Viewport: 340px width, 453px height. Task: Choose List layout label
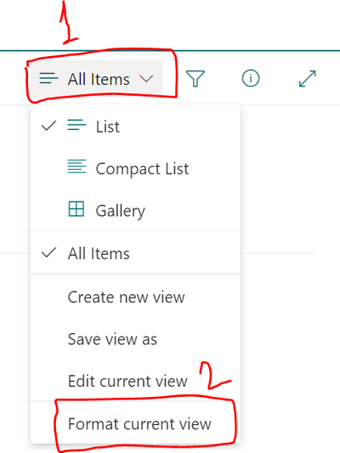[107, 127]
